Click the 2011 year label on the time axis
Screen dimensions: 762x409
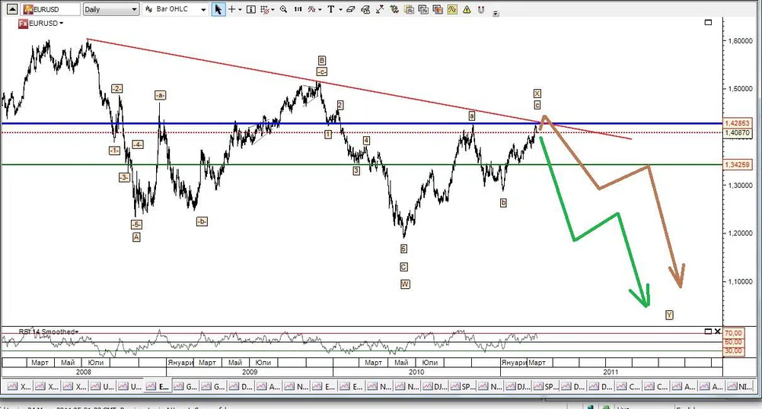coord(611,372)
